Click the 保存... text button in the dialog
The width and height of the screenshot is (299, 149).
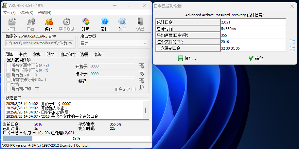pos(190,59)
